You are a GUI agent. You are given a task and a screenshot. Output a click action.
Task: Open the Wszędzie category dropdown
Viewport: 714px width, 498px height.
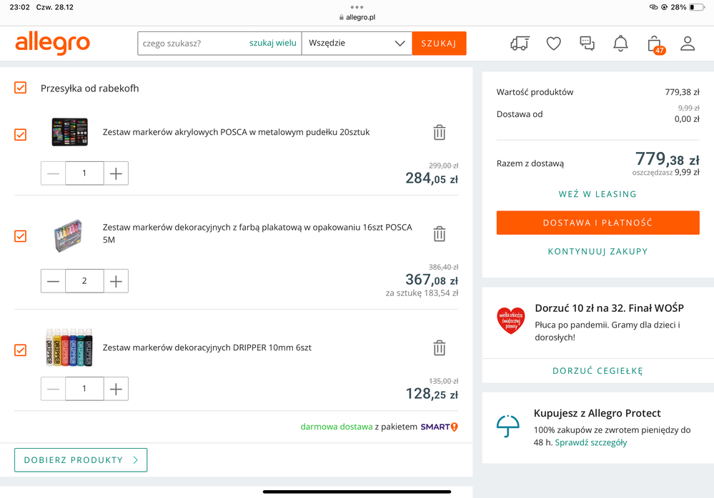[x=357, y=44]
